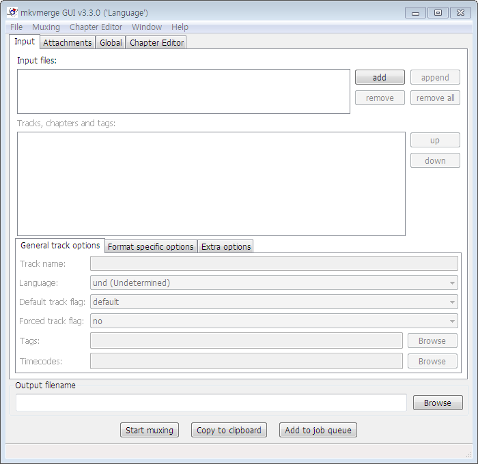Open the Chapter Editor menu

(x=96, y=27)
